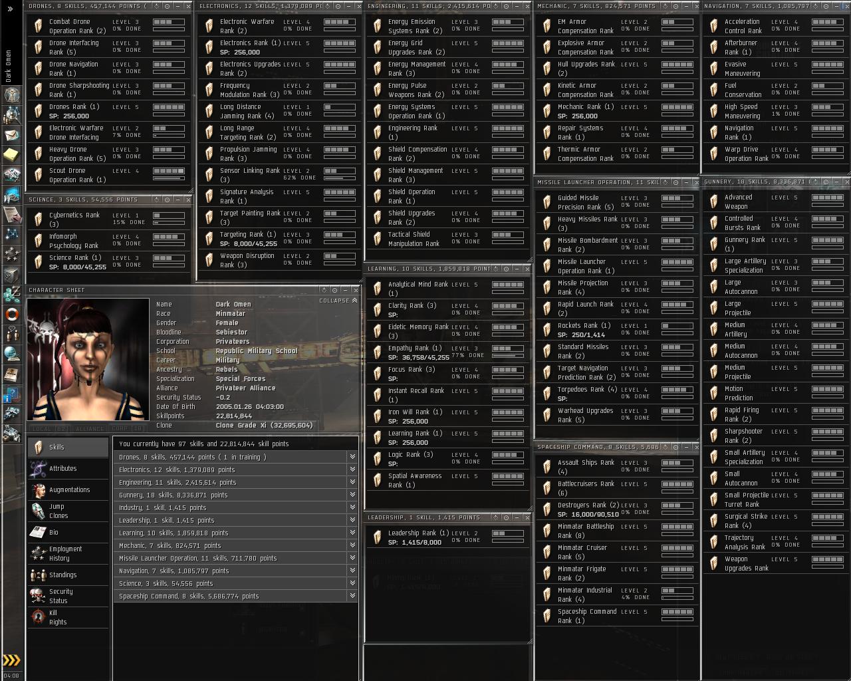
Task: Open the wallet Z-coins icon in sidebar
Action: [11, 293]
